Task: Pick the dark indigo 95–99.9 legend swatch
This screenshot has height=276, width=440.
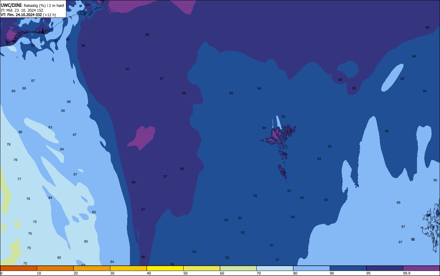Action: (x=385, y=268)
